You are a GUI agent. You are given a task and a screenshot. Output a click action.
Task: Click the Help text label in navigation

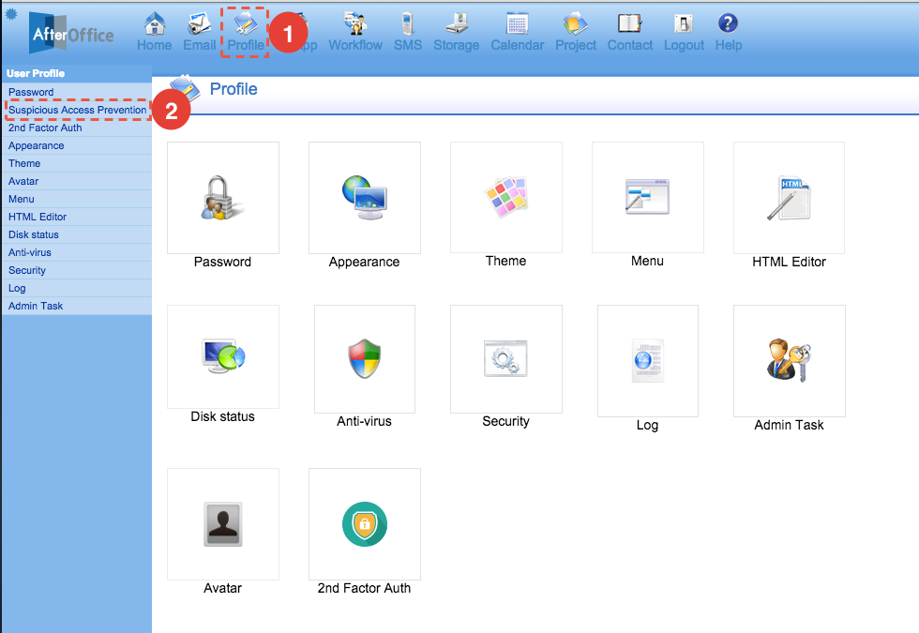click(728, 45)
